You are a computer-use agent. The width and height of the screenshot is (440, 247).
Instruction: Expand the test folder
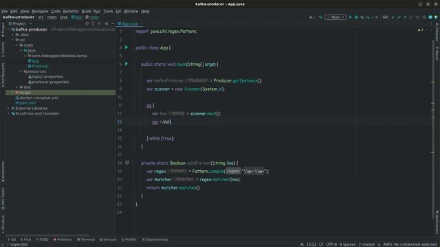point(16,87)
